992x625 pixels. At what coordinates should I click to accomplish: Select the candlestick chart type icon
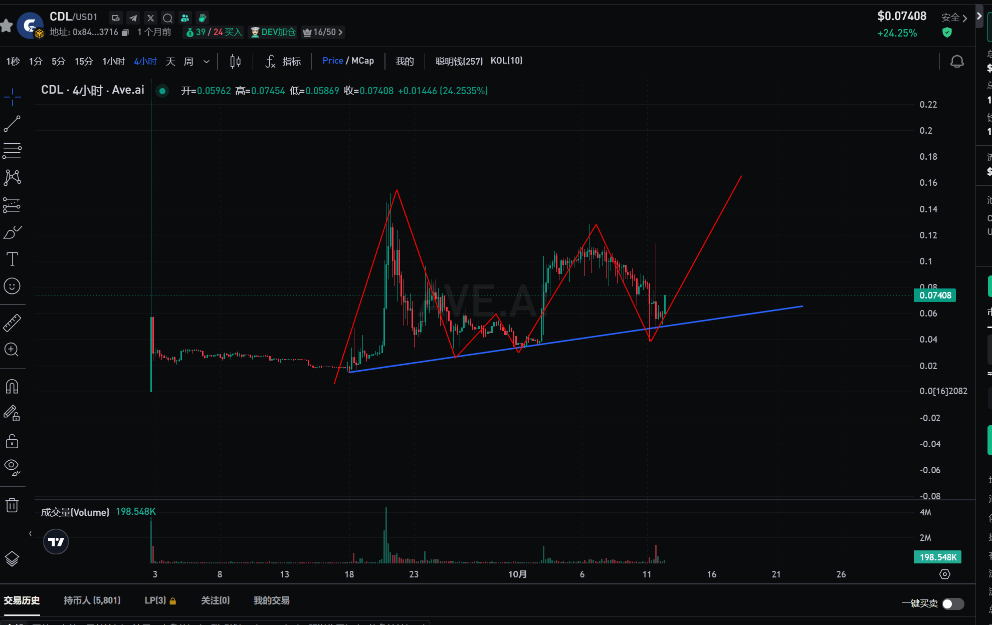pos(235,62)
